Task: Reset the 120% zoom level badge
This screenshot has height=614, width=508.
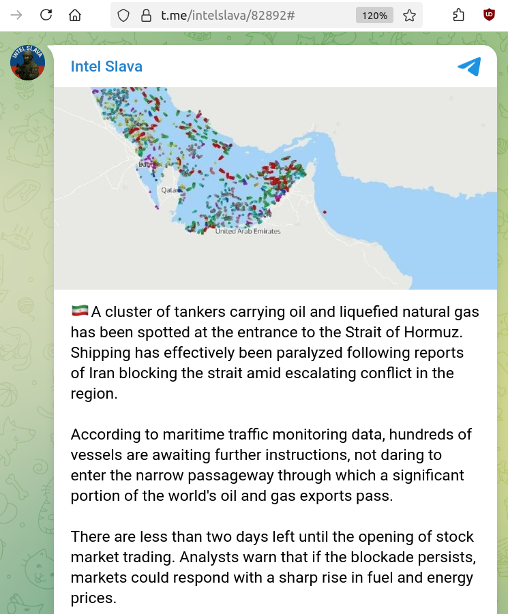Action: click(374, 15)
